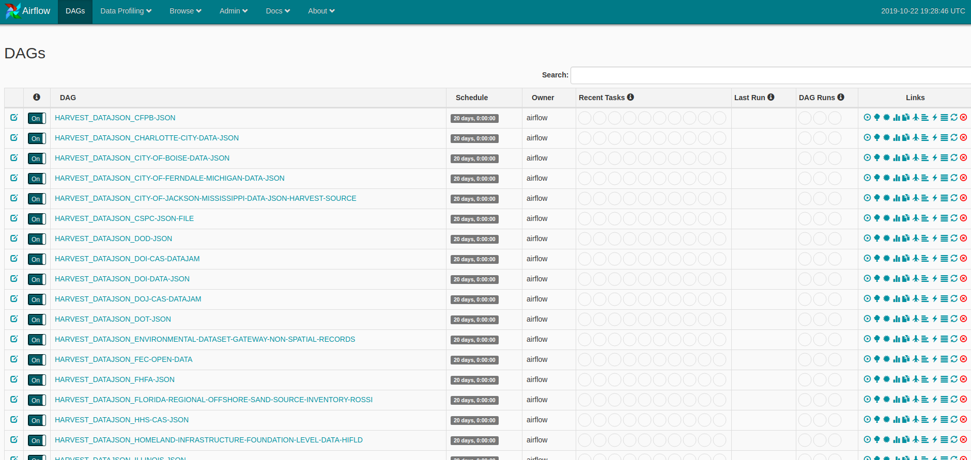
Task: Click first DAG Runs circle for CFPB-JSON
Action: coord(805,118)
